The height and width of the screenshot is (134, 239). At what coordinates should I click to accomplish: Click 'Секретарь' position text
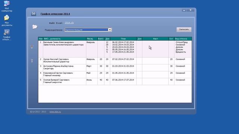pos(49,68)
